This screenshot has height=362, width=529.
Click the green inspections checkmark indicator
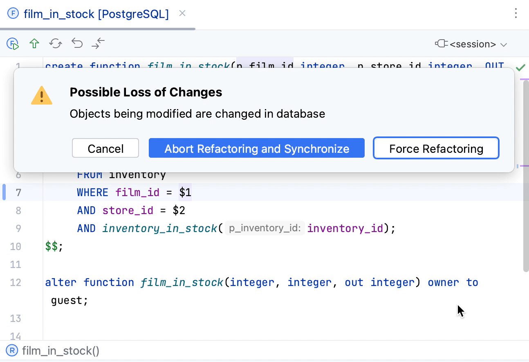point(521,67)
